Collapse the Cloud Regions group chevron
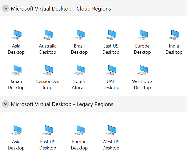This screenshot has width=187, height=160. (6, 8)
